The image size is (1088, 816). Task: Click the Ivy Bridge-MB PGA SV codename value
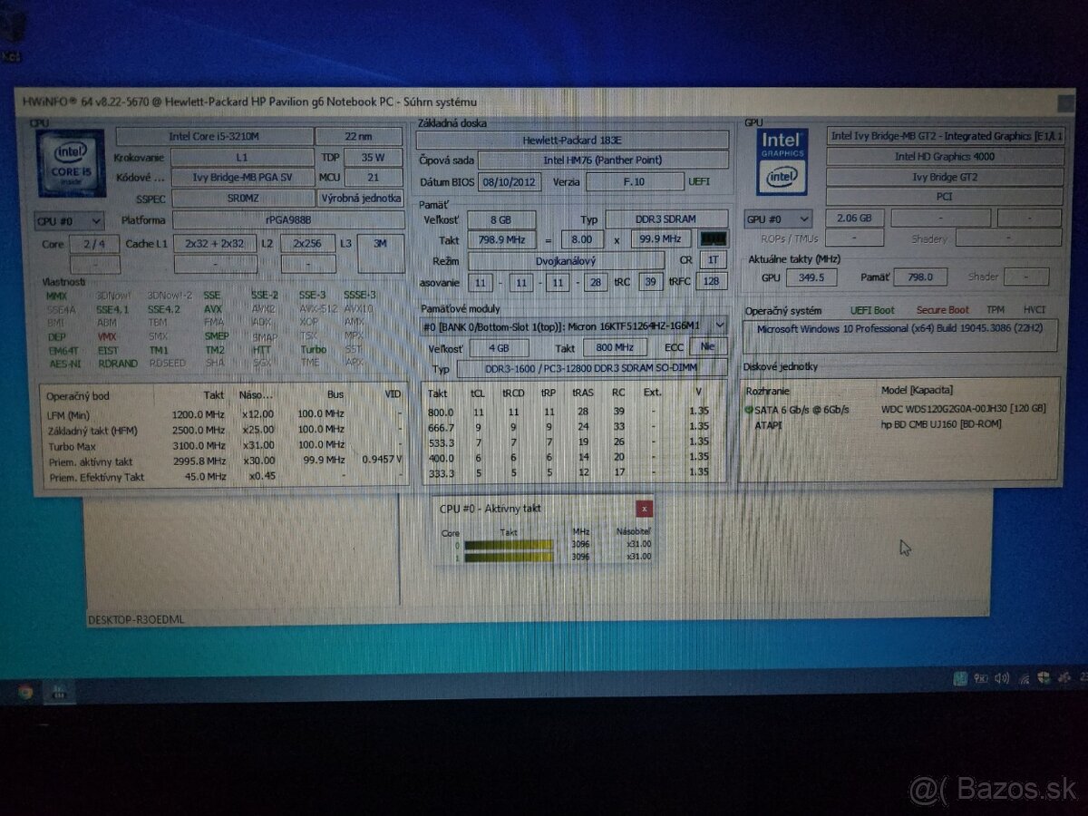[242, 178]
